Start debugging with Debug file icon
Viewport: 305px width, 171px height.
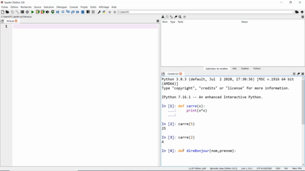(58, 12)
